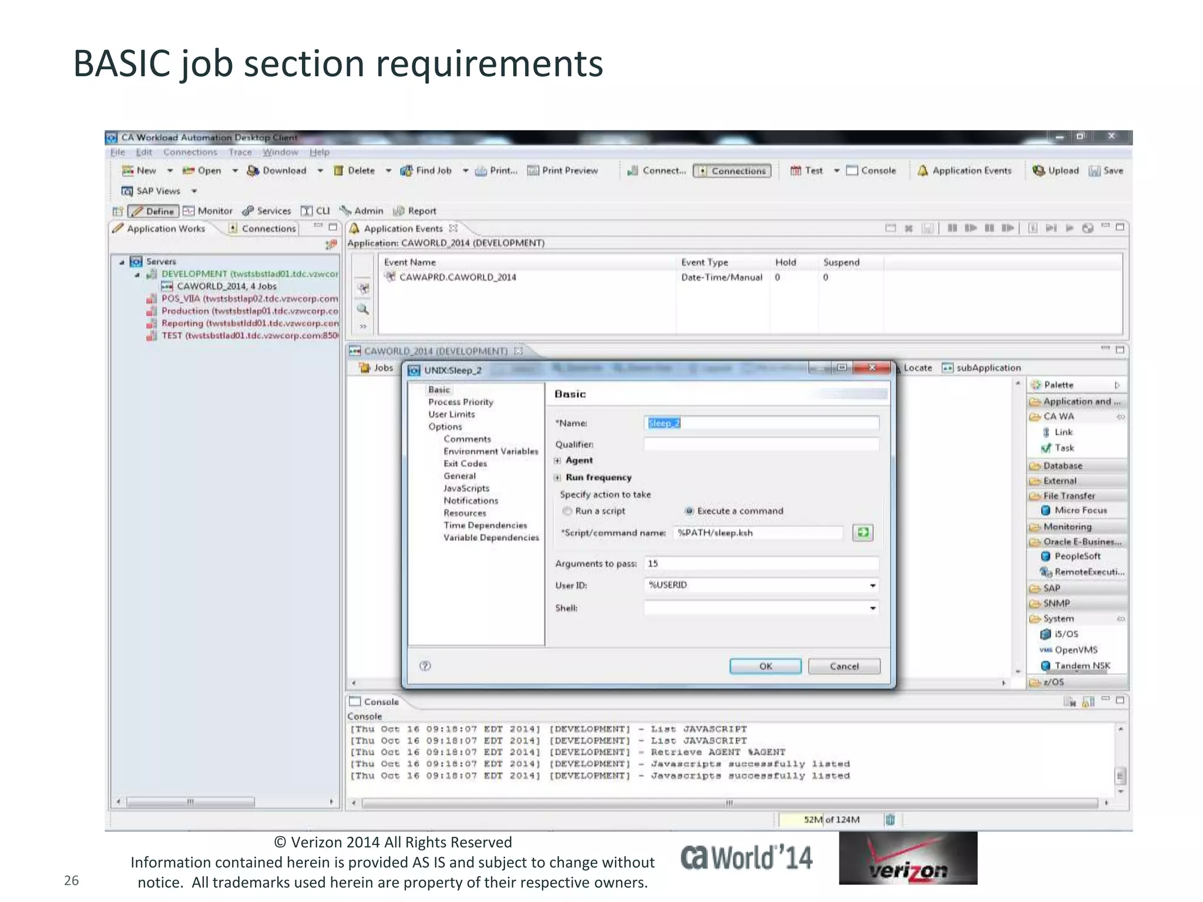The width and height of the screenshot is (1203, 902).
Task: Click the Name input field
Action: pos(761,423)
